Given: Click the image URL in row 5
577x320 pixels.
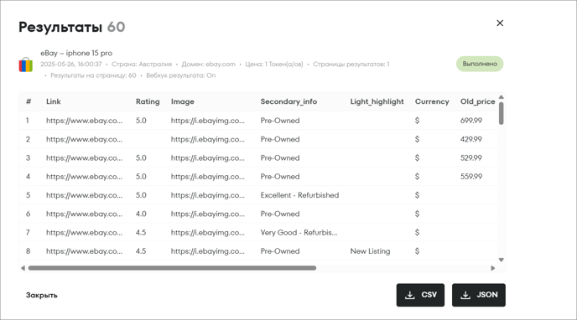Looking at the screenshot, I should 207,195.
